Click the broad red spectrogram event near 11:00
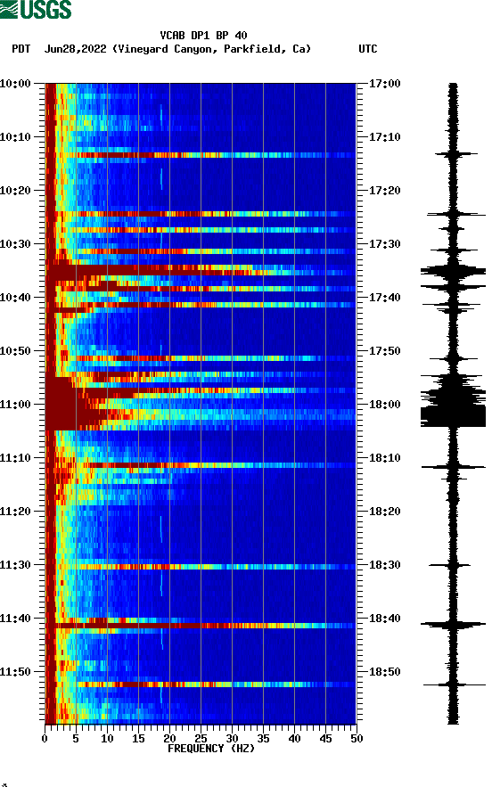 click(x=76, y=403)
